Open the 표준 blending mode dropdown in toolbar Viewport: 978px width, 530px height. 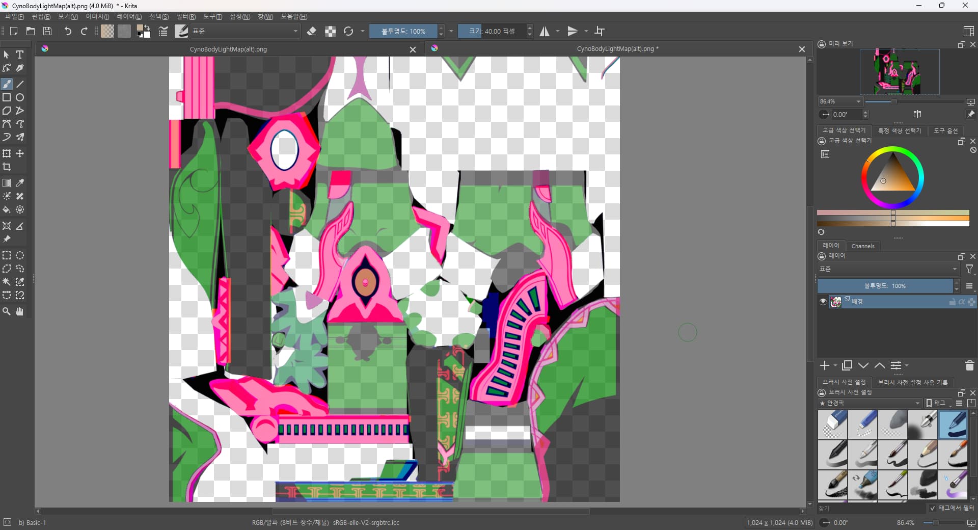(245, 31)
